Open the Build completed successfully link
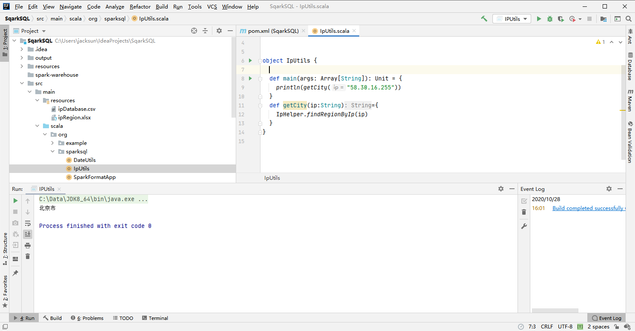The image size is (635, 331). (589, 208)
